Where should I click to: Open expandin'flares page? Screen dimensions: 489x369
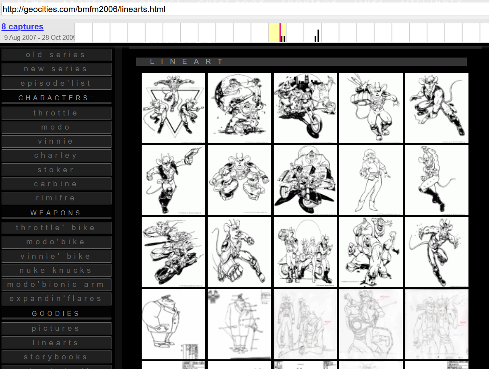click(x=56, y=299)
